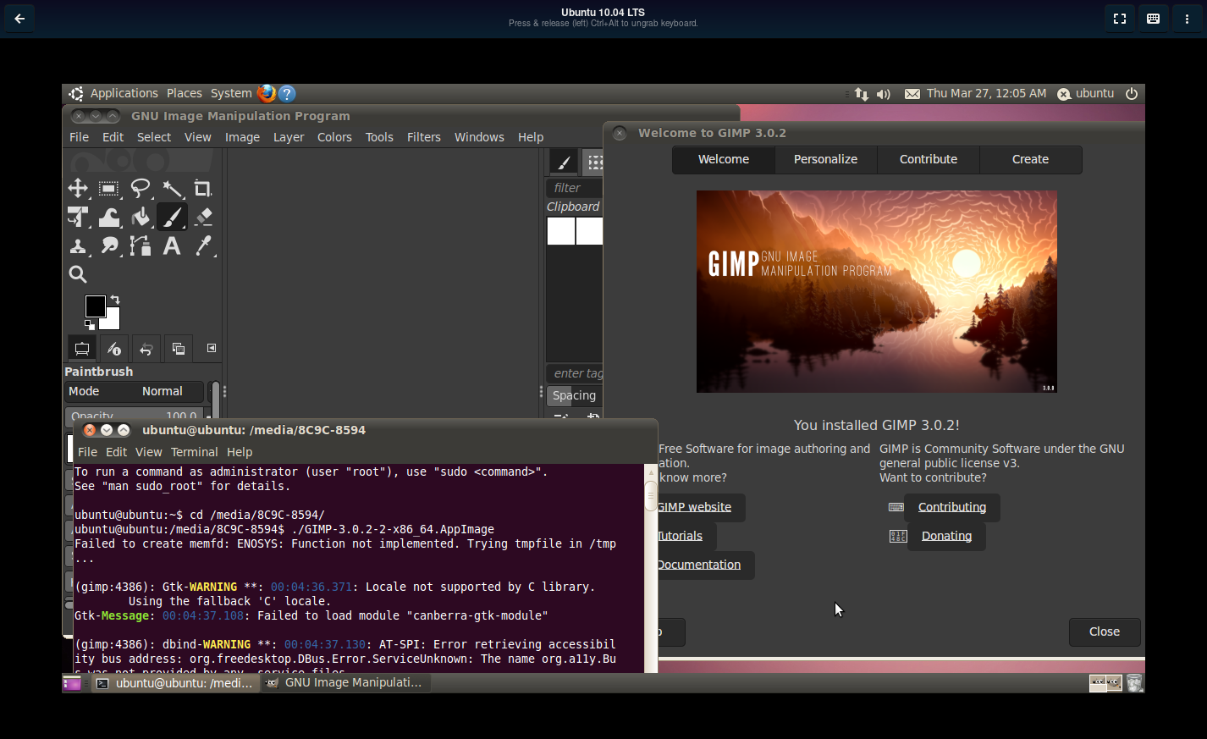Screen dimensions: 1207x739
Task: Follow the Contributing link
Action: (x=952, y=507)
